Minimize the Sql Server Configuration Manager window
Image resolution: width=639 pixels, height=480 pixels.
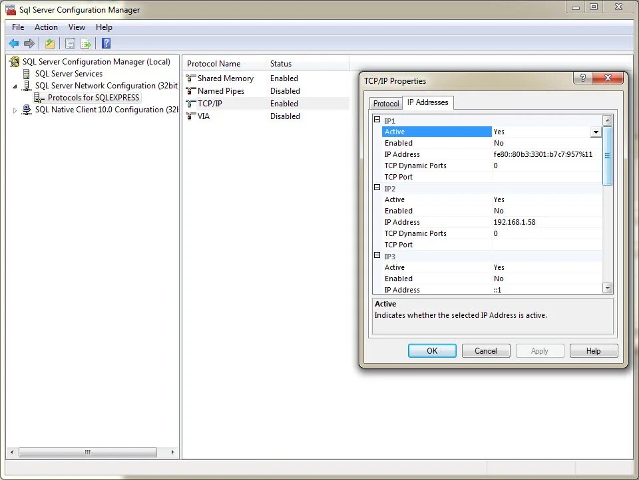tap(575, 7)
